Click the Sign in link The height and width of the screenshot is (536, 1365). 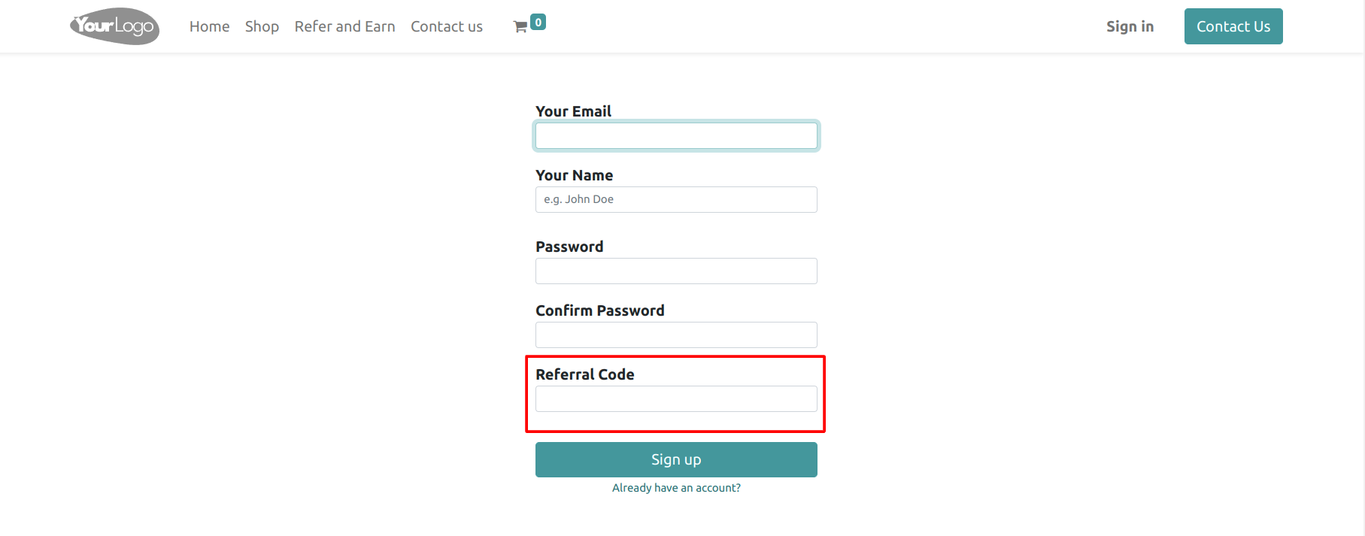tap(1130, 26)
